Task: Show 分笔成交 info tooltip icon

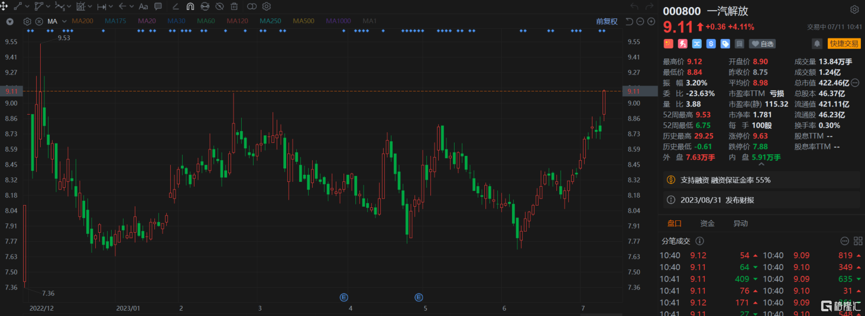Action: tap(699, 241)
